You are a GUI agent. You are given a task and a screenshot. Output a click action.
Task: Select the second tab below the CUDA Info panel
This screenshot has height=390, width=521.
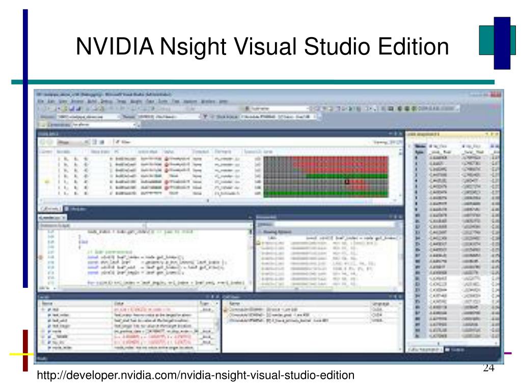coord(76,209)
